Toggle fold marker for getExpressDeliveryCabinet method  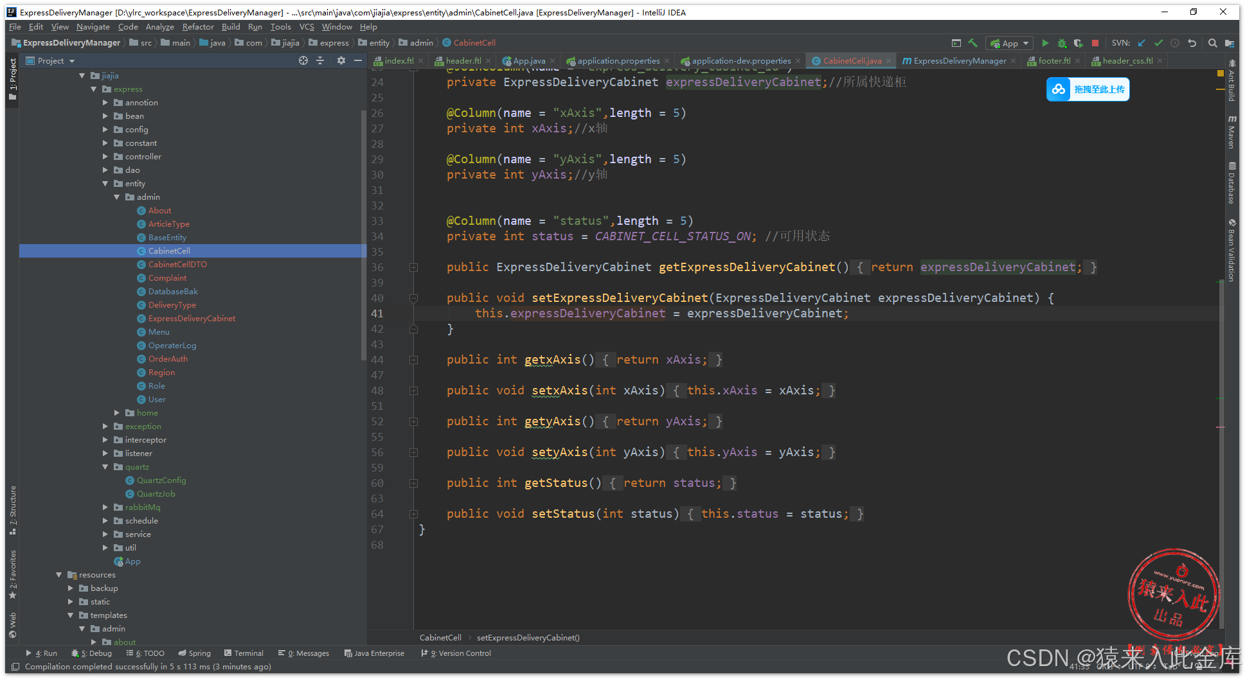(413, 267)
